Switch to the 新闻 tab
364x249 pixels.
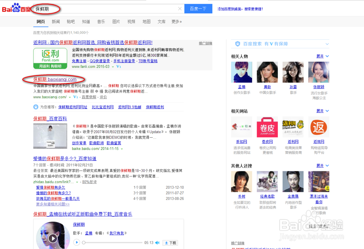tap(56, 21)
